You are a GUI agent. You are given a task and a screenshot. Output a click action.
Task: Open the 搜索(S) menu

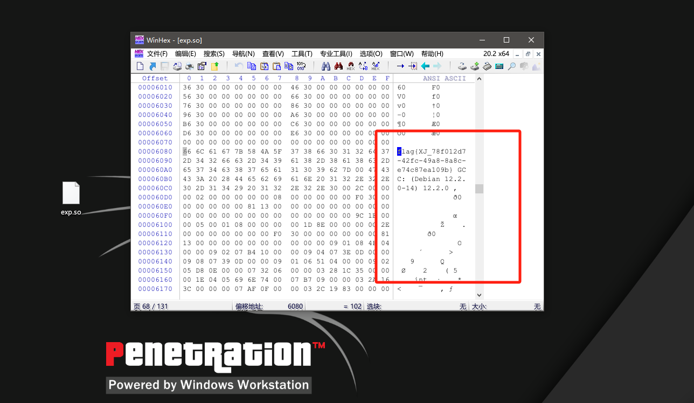tap(214, 54)
